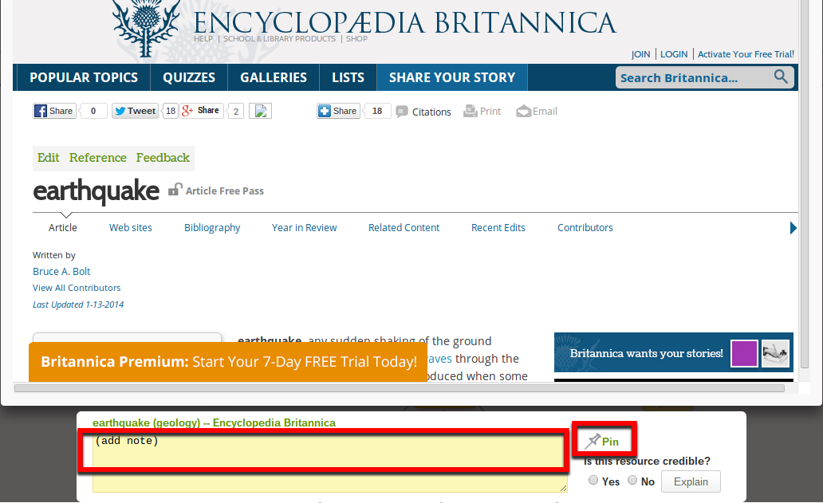Image resolution: width=823 pixels, height=503 pixels.
Task: Tweet this article
Action: click(x=135, y=111)
